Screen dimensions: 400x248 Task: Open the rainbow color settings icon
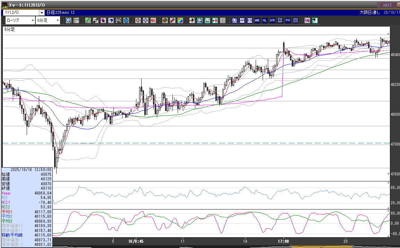tap(180, 20)
